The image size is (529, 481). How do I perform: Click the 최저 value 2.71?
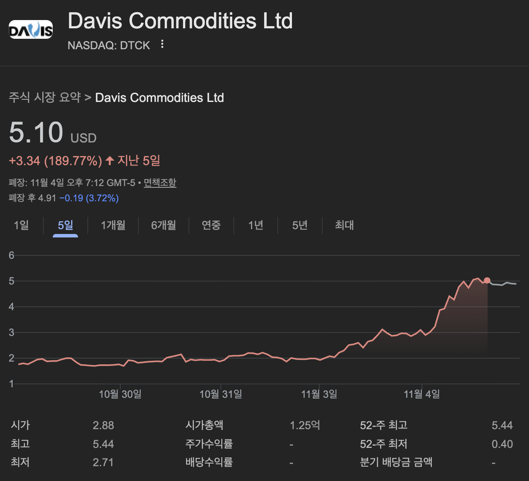(103, 462)
